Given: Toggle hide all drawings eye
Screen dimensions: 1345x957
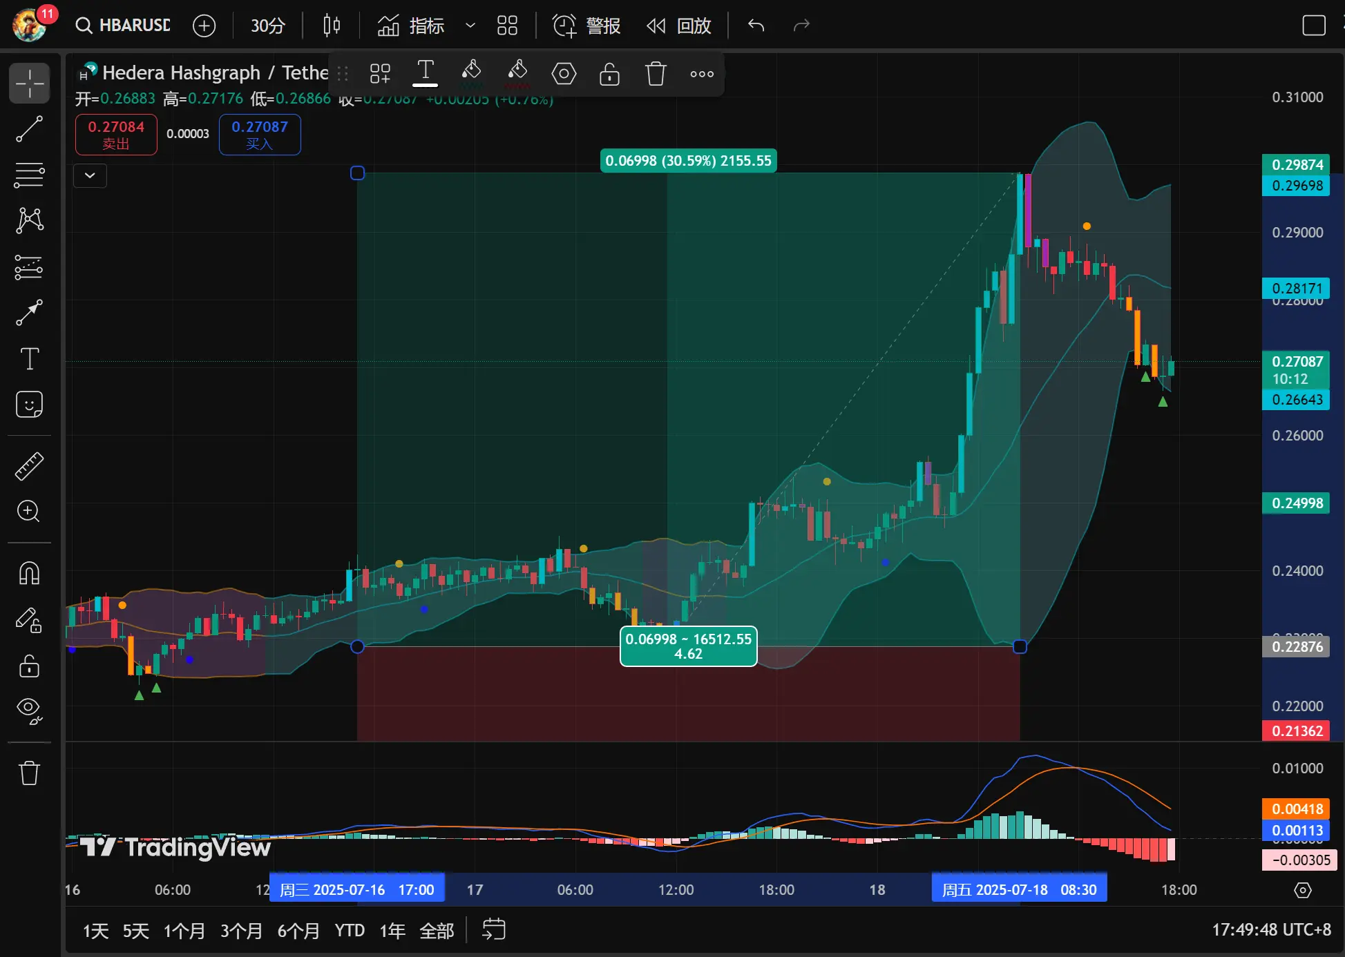Looking at the screenshot, I should (29, 711).
